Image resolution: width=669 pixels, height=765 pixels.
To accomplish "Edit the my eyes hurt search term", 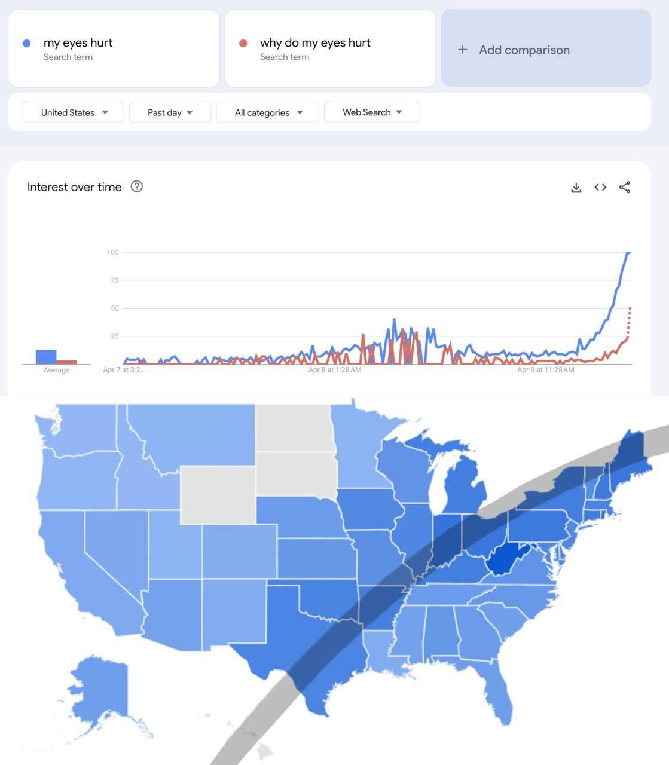I will pyautogui.click(x=114, y=48).
